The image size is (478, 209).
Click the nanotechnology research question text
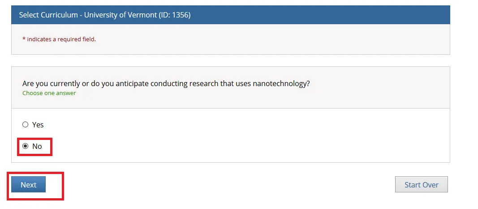click(x=166, y=84)
